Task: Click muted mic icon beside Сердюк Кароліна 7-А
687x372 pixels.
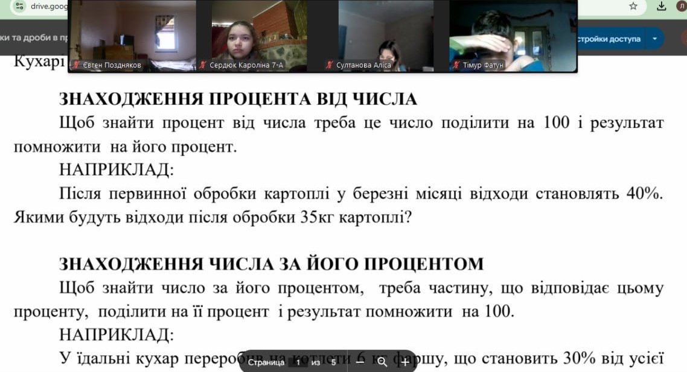Action: (x=203, y=65)
